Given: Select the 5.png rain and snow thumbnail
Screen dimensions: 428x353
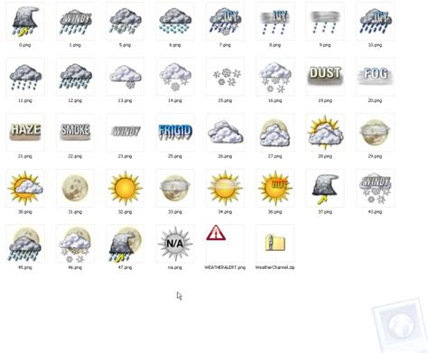Looking at the screenshot, I should coord(126,21).
